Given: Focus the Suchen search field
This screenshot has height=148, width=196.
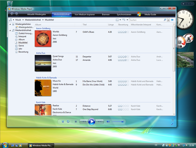Looking at the screenshot, I should click(147, 20).
